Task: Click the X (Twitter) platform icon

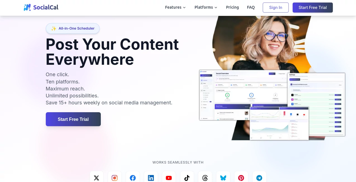Action: (96, 178)
